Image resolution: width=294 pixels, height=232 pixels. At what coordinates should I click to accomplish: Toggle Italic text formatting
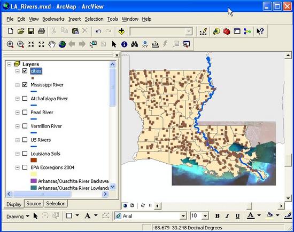[227, 216]
